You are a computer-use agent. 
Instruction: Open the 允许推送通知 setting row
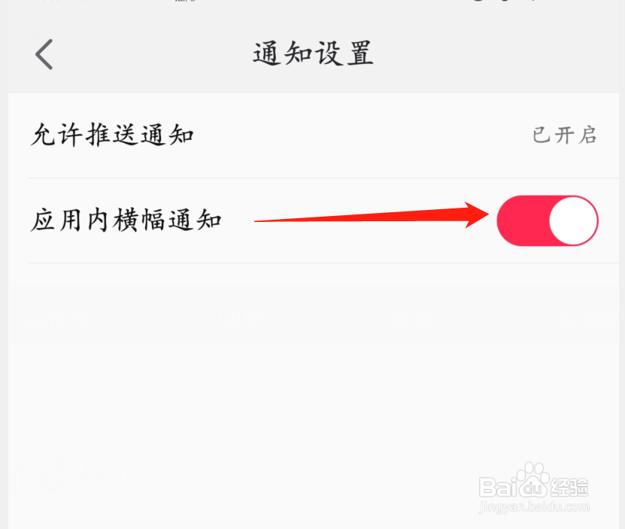[314, 135]
